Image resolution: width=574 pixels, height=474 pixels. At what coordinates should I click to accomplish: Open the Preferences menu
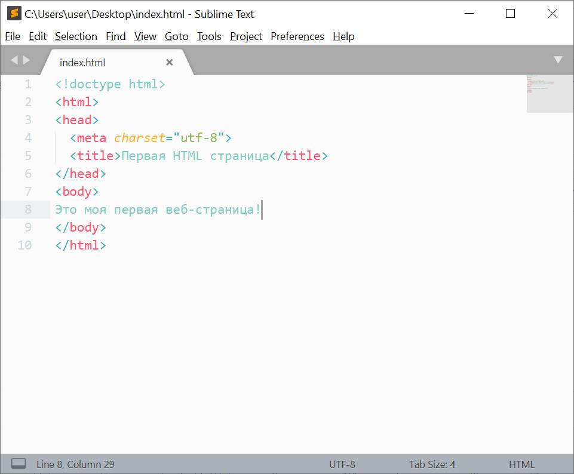[x=297, y=36]
